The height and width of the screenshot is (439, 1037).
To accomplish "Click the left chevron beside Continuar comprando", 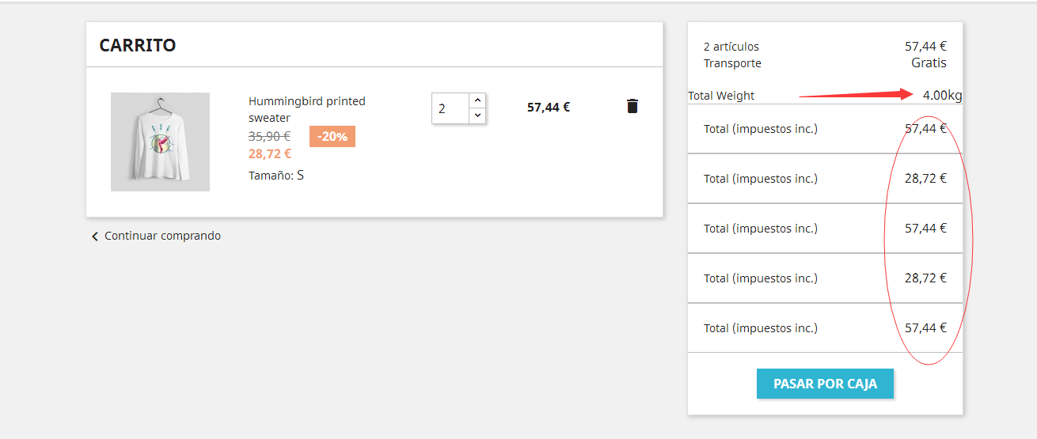I will click(95, 236).
